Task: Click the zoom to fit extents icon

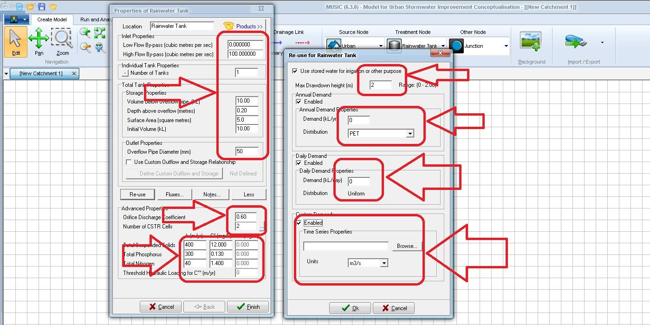Action: [x=100, y=32]
